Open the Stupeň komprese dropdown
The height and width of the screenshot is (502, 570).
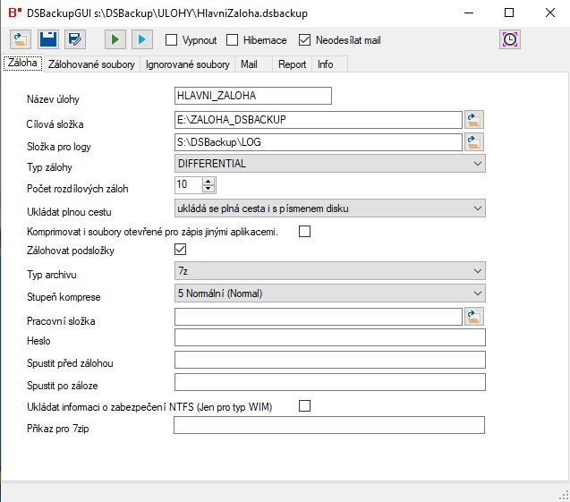point(329,294)
